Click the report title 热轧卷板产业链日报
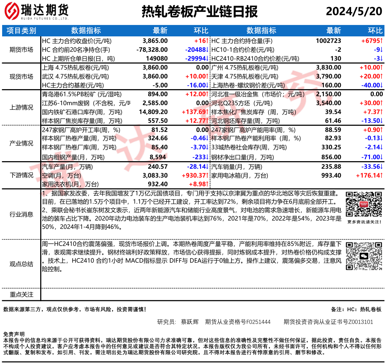The image size is (386, 364). pyautogui.click(x=200, y=11)
